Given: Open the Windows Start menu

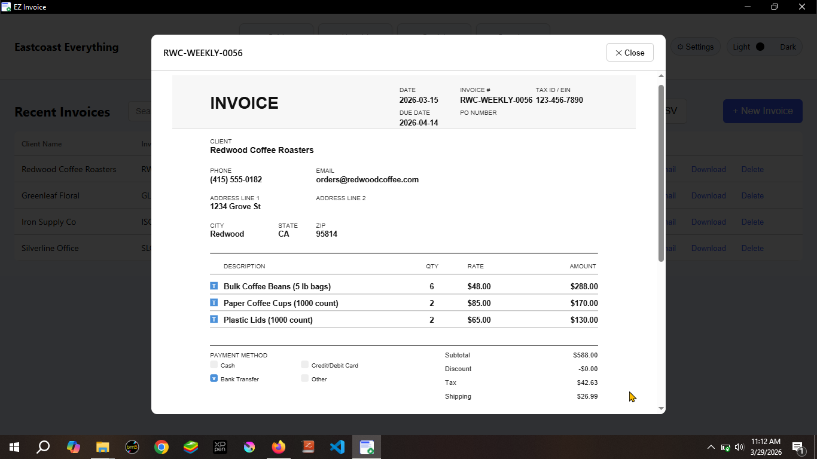Looking at the screenshot, I should 13,446.
